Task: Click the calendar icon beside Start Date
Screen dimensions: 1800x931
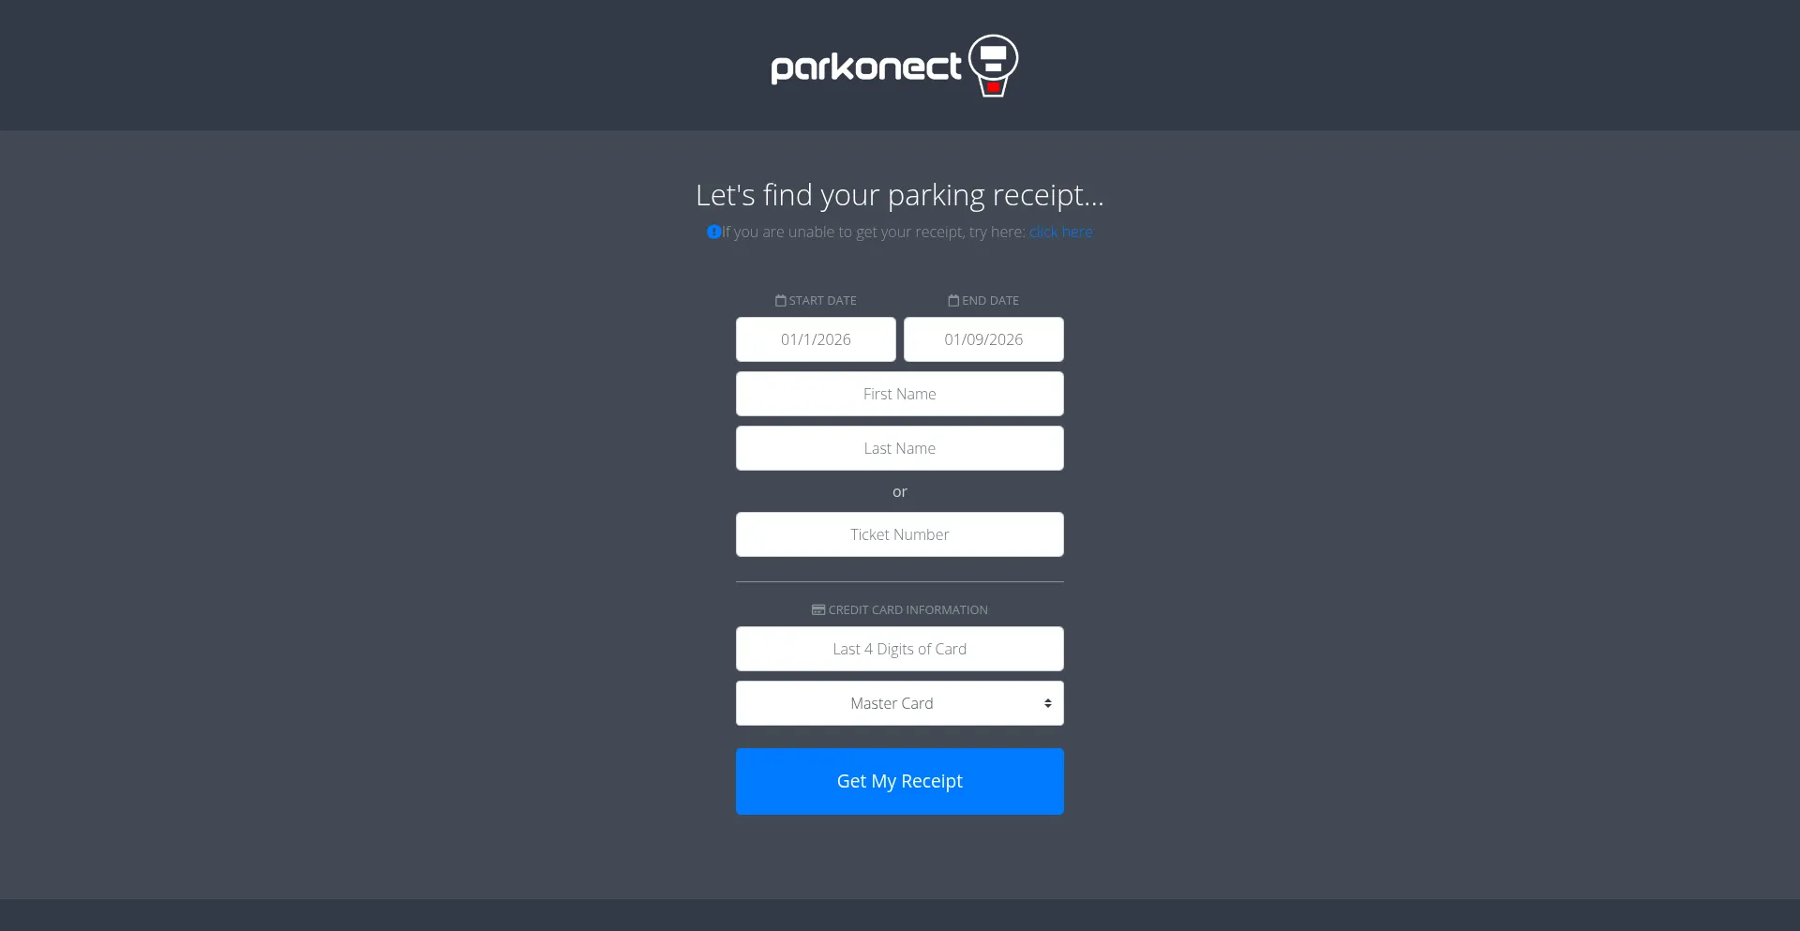Action: (781, 300)
